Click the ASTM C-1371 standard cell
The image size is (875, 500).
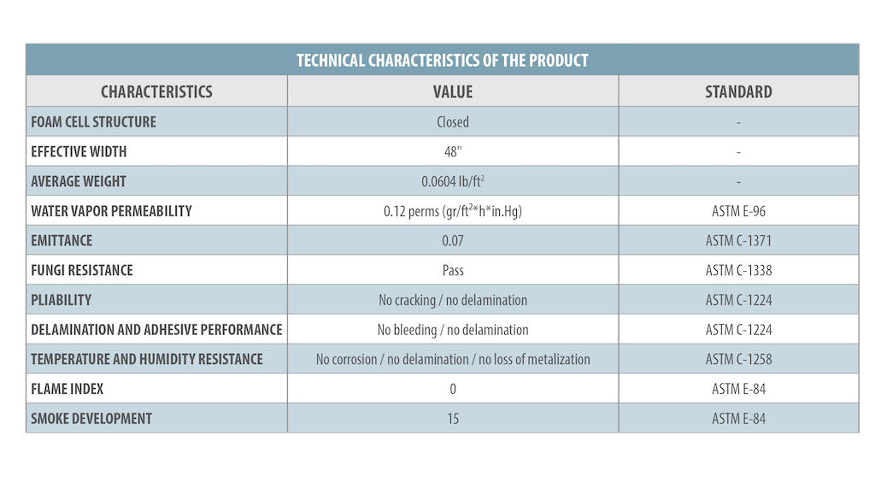738,241
